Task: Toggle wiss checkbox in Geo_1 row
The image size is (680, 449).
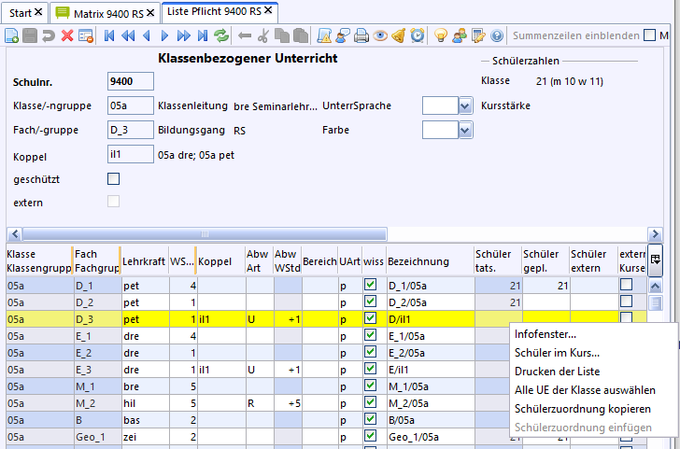Action: 370,436
